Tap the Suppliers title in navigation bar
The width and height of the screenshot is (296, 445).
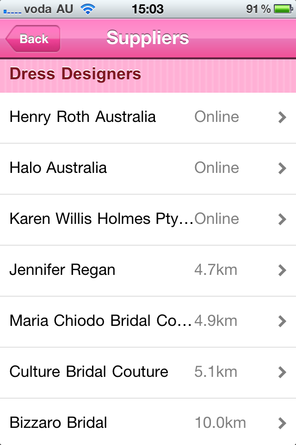pos(148,38)
